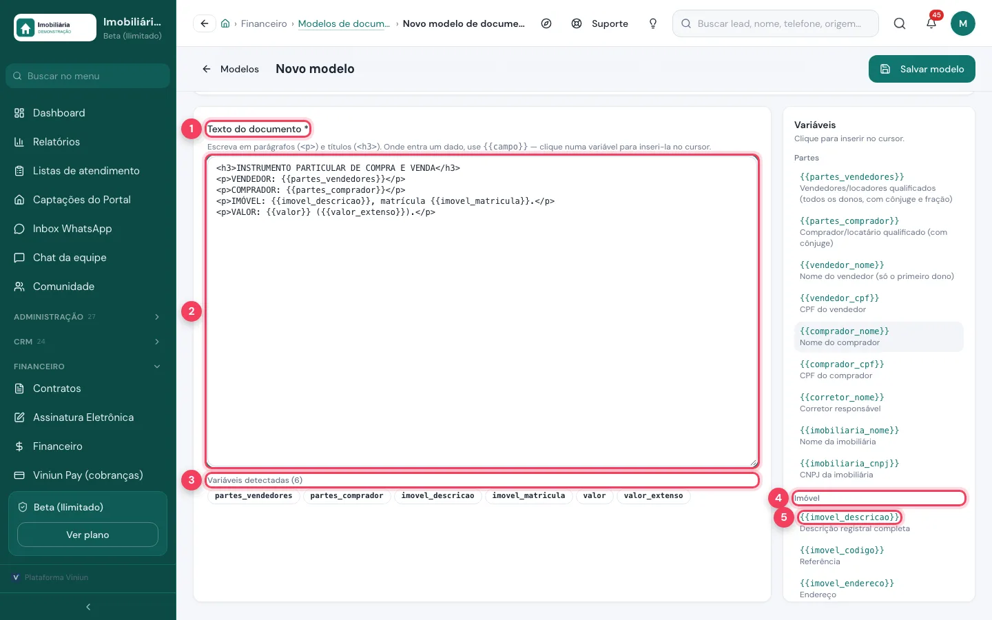This screenshot has height=620, width=992.
Task: Go to home via breadcrumb house icon
Action: click(x=225, y=23)
